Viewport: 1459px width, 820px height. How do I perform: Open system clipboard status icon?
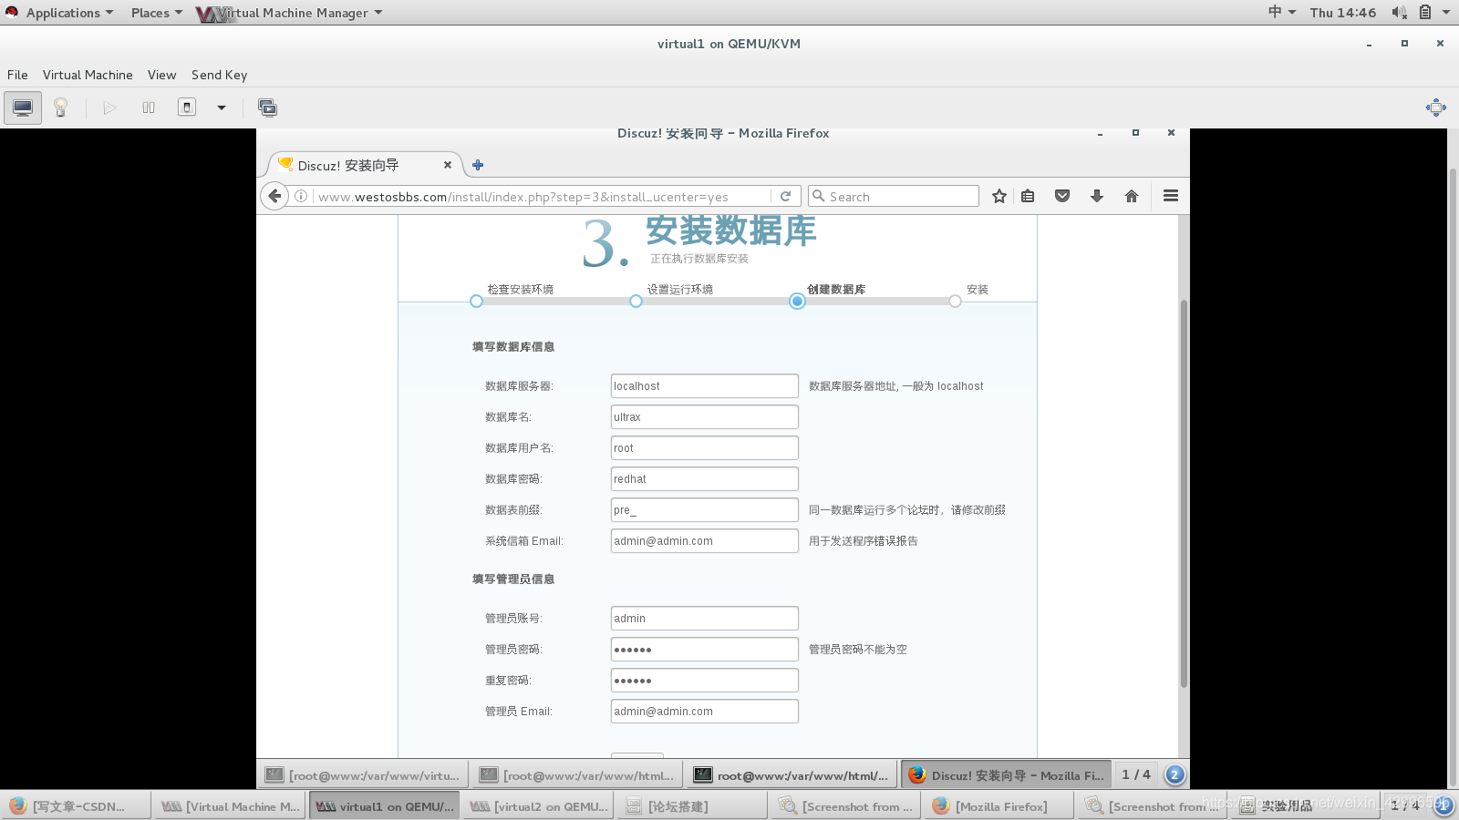pos(1425,13)
